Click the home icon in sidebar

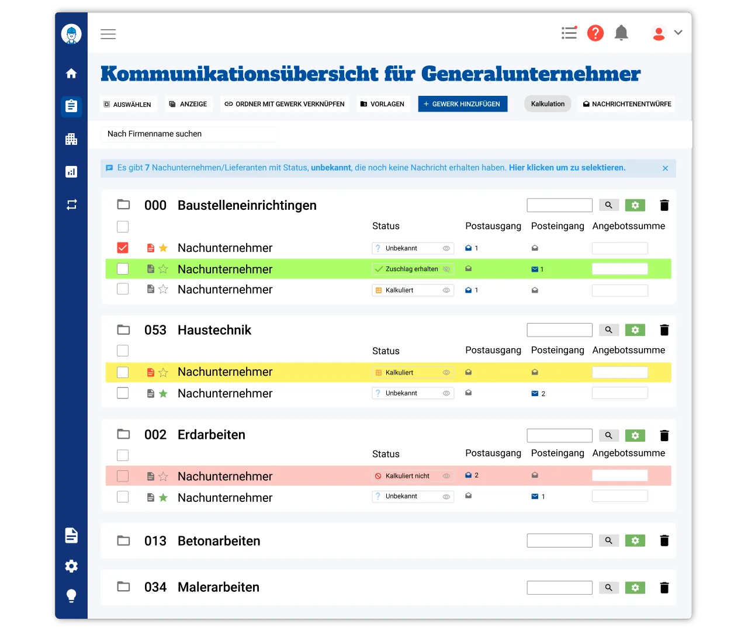click(x=71, y=74)
